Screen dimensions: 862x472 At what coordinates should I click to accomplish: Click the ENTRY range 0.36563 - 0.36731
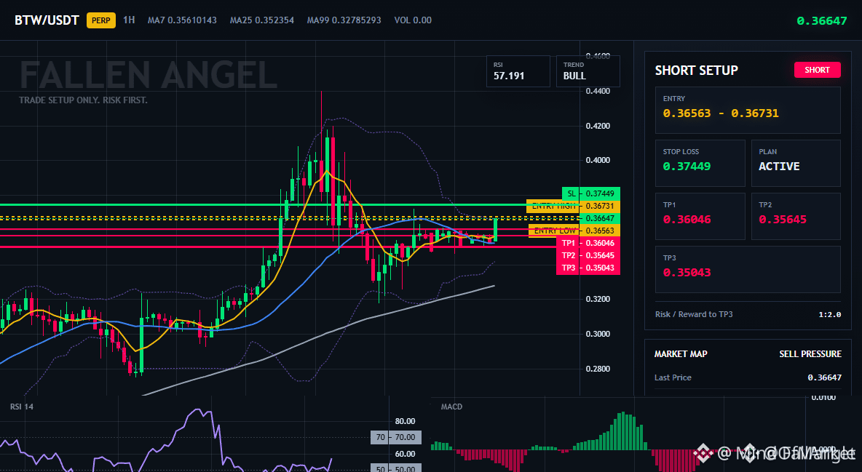721,113
